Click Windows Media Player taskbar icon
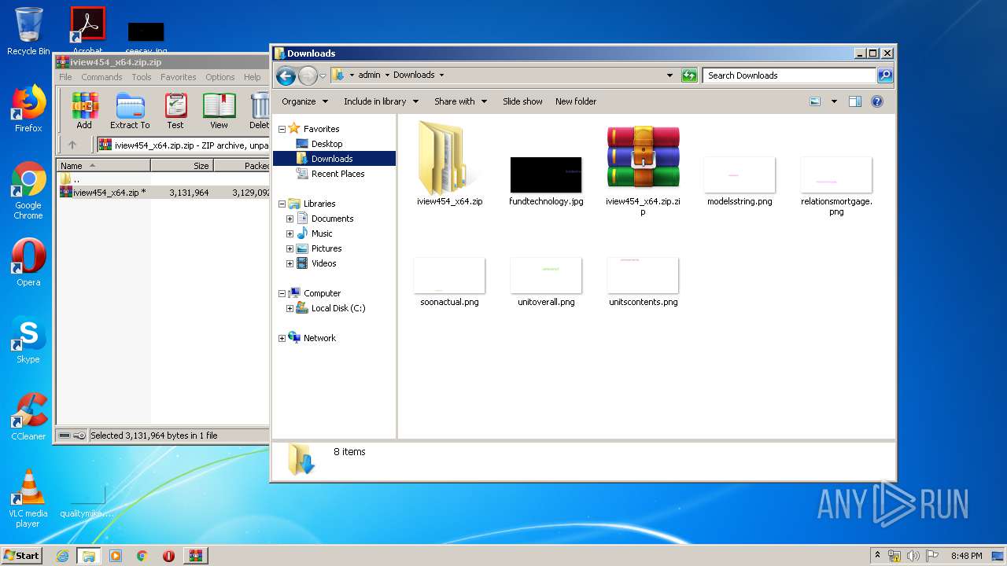Screen dimensions: 1007x566 point(116,556)
